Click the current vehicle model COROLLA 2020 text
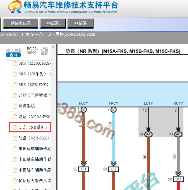Image resolution: width=188 pixels, height=190 pixels. (48, 35)
